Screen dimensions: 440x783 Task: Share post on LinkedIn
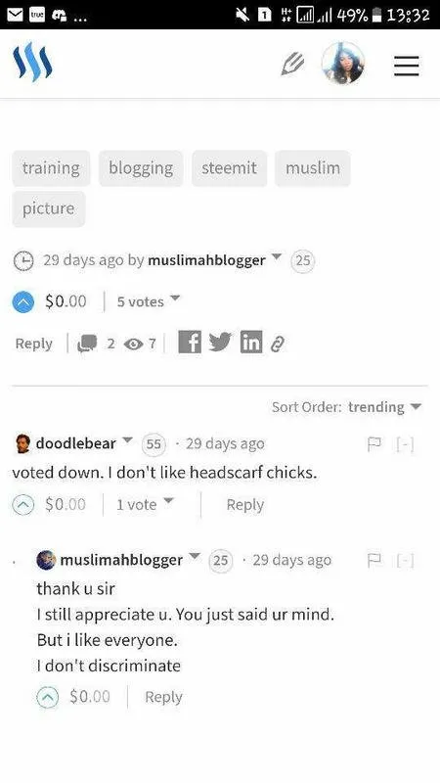coord(251,343)
